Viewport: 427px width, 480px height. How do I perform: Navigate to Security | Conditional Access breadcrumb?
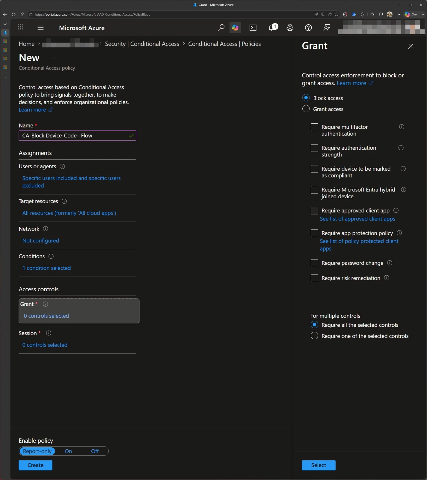click(142, 44)
